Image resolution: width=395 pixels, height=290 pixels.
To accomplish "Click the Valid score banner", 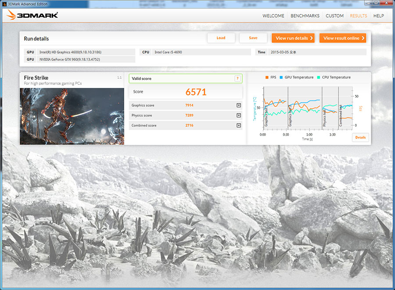I will 185,78.
